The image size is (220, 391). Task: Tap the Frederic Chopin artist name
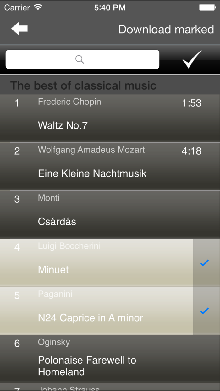point(69,102)
